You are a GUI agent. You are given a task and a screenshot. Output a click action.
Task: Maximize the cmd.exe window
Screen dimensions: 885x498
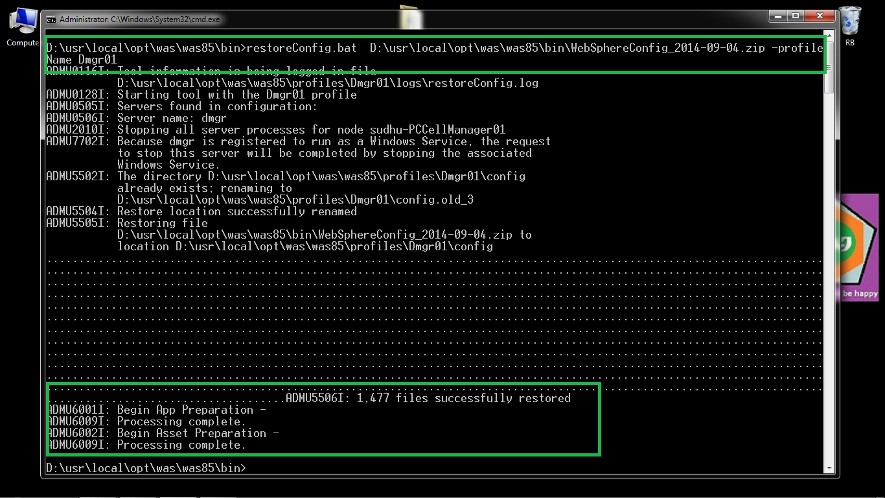point(796,16)
